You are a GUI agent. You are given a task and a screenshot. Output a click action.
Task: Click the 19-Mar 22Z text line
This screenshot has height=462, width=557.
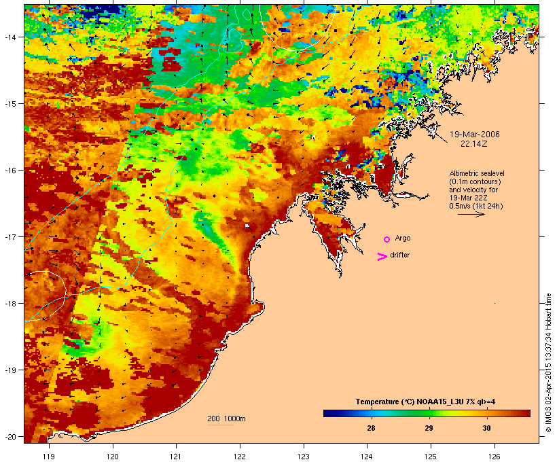click(468, 198)
